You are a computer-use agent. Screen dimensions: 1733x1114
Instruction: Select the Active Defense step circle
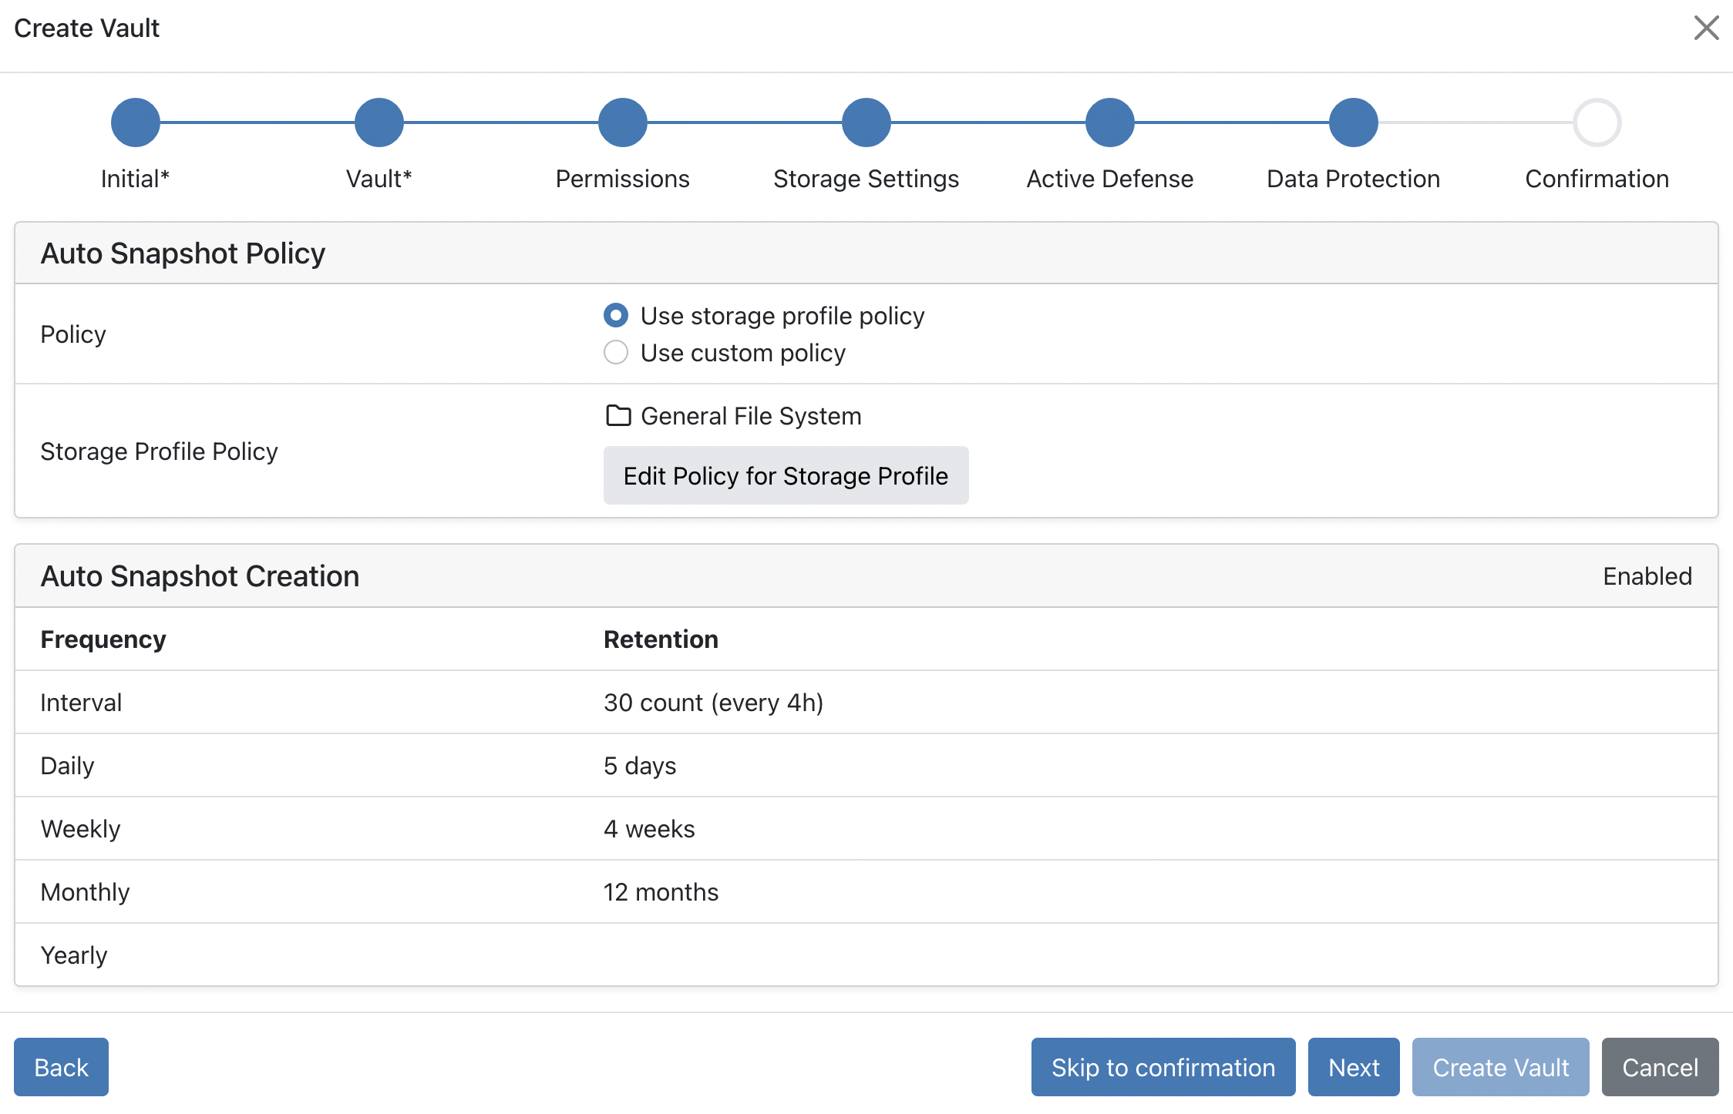pos(1109,122)
